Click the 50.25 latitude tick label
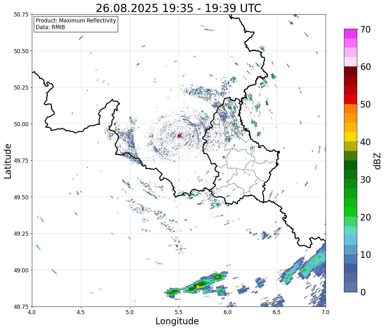Image resolution: width=385 pixels, height=329 pixels. [21, 88]
